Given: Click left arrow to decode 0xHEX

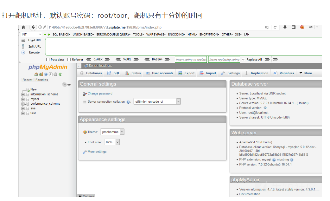Looking at the screenshot, I should click(x=89, y=59).
